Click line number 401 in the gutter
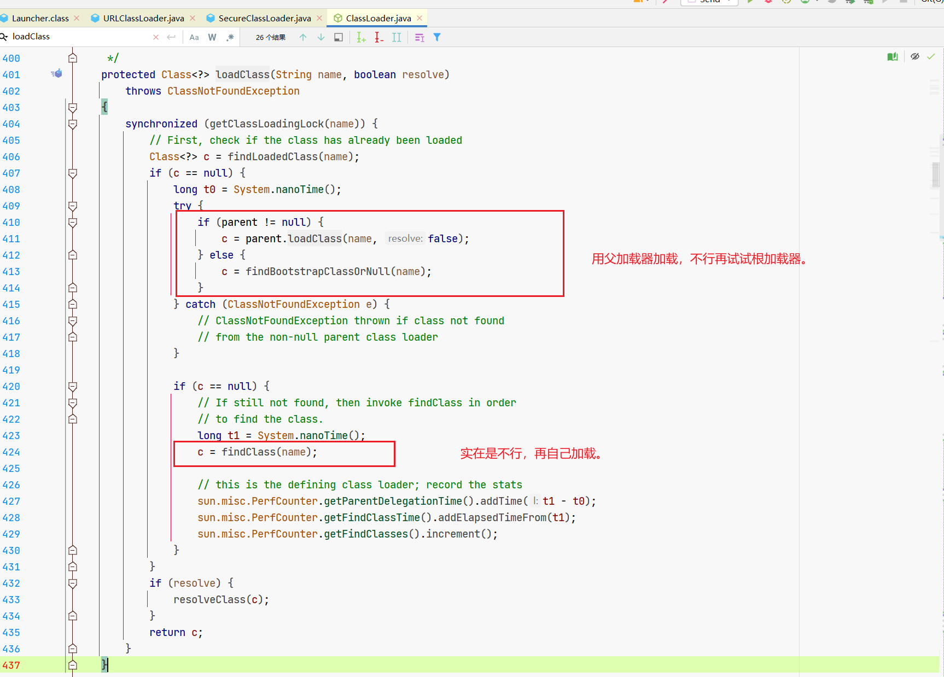The width and height of the screenshot is (944, 677). (11, 75)
